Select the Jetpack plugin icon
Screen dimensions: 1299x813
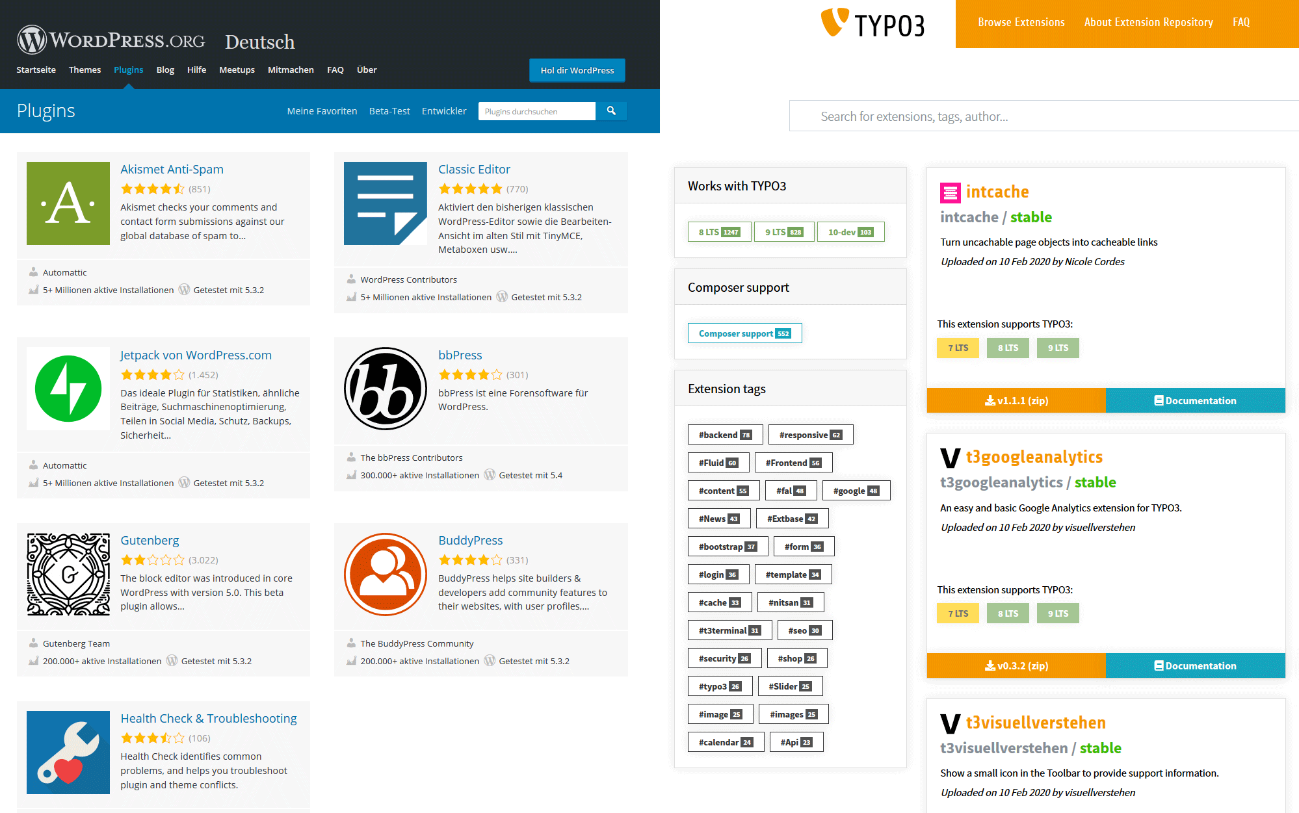[68, 389]
